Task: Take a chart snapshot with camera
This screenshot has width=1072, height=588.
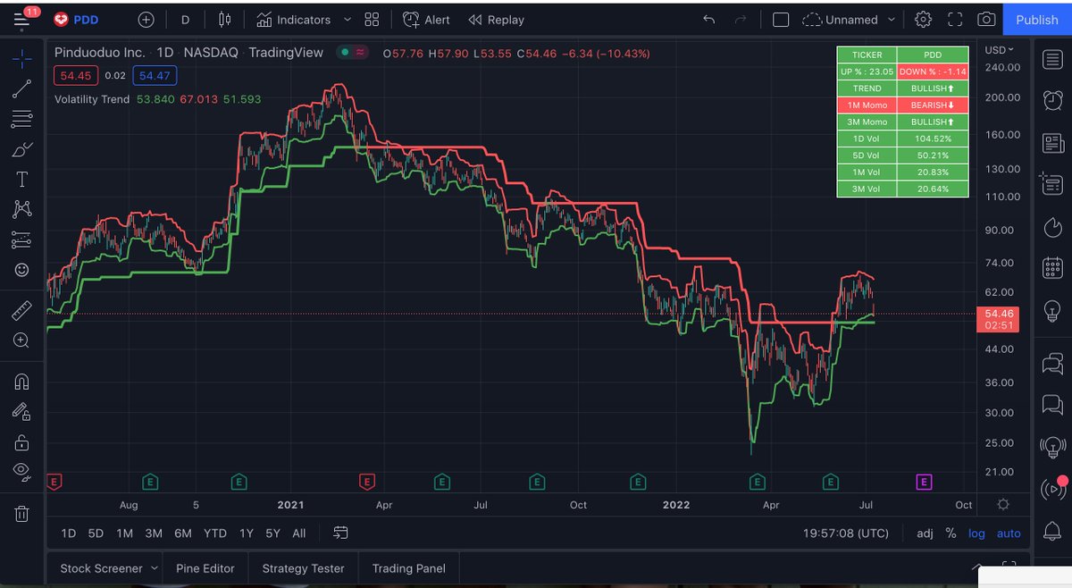Action: click(985, 19)
